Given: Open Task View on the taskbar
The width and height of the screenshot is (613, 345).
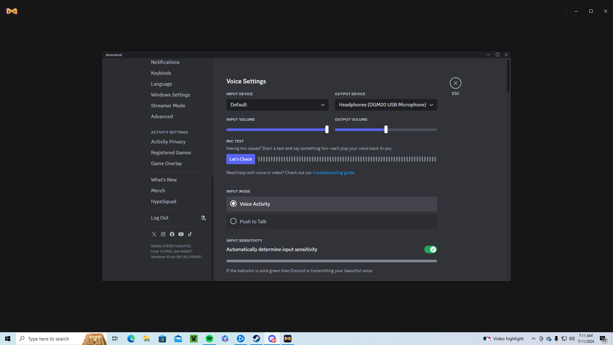Looking at the screenshot, I should point(115,339).
